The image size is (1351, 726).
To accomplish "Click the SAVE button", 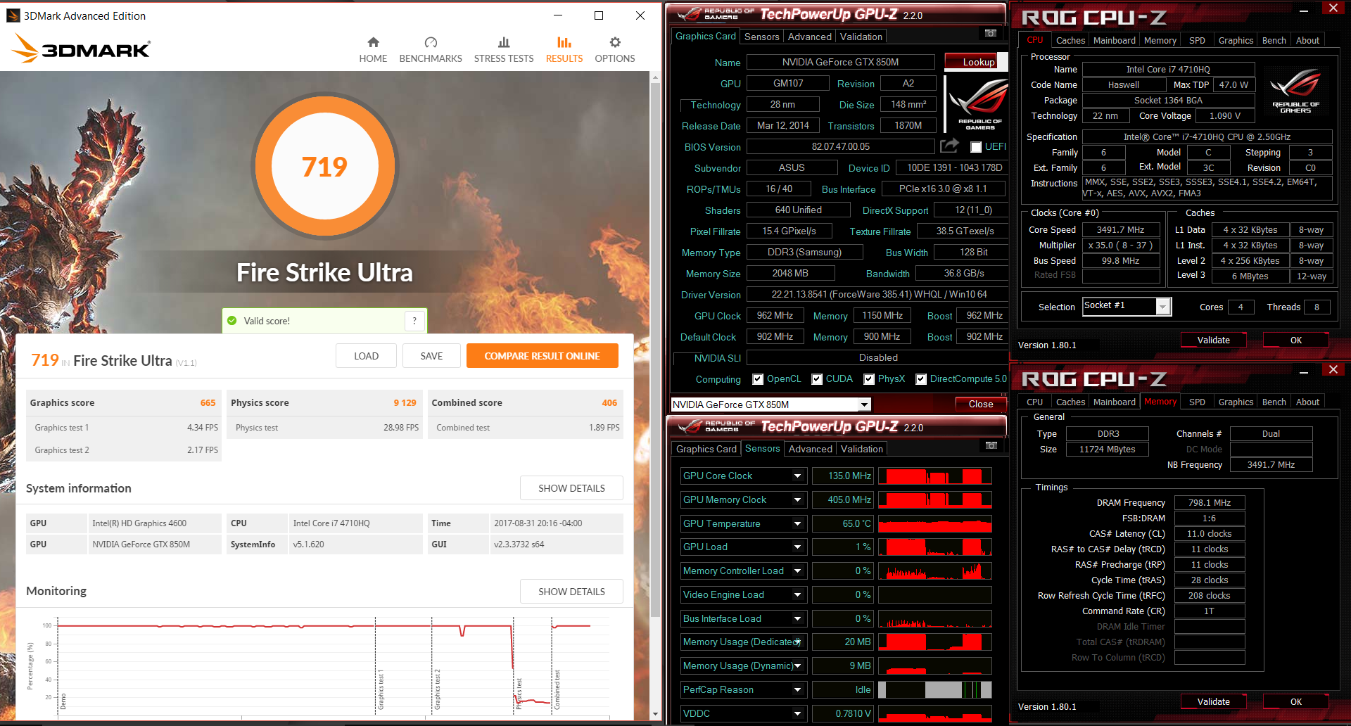I will tap(431, 356).
